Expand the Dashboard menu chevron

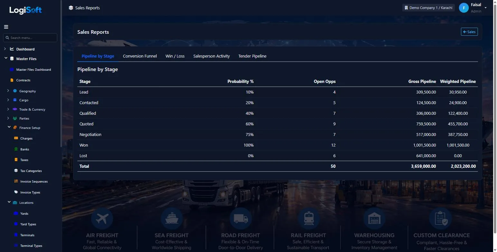(5, 49)
